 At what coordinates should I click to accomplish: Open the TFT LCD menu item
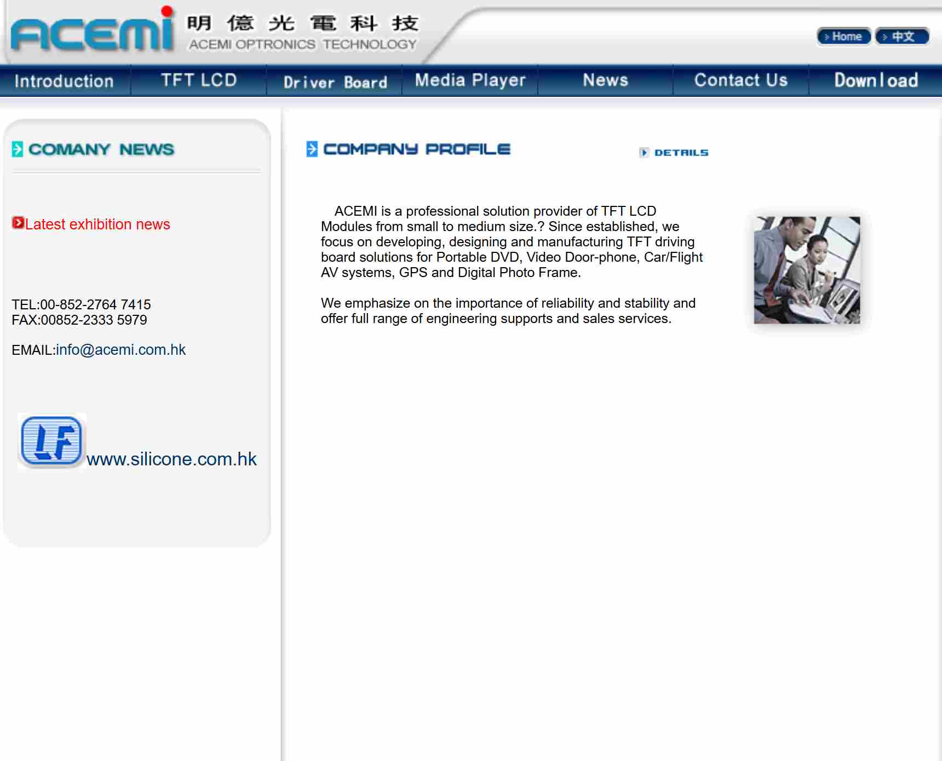pyautogui.click(x=199, y=80)
